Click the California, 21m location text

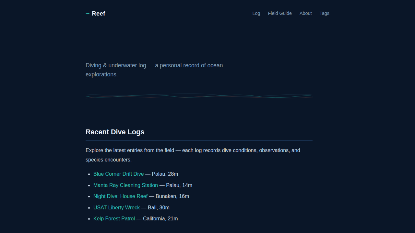[x=160, y=219]
